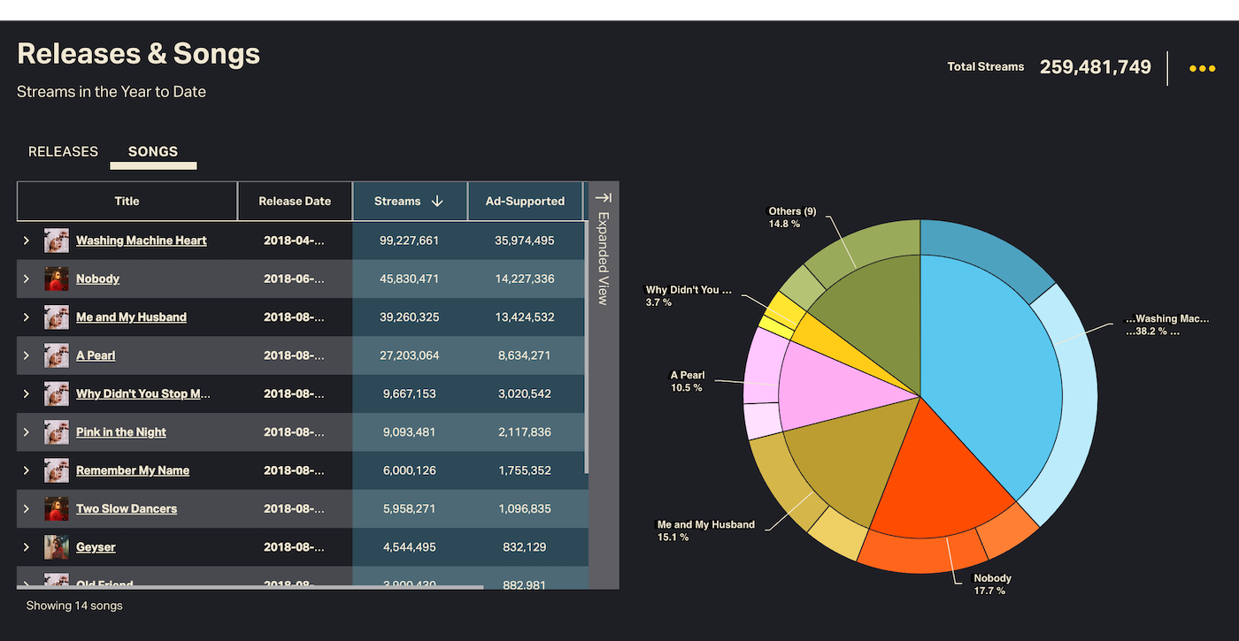Viewport: 1239px width, 641px height.
Task: Open the Remember My Name song link
Action: (133, 470)
